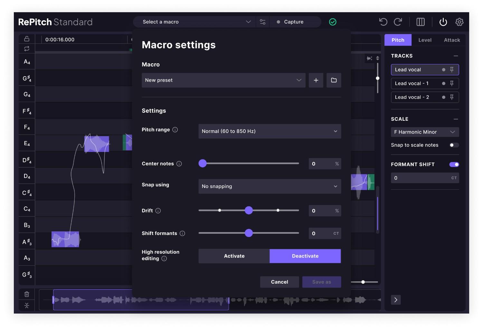
Task: Undo the last action
Action: pos(383,22)
